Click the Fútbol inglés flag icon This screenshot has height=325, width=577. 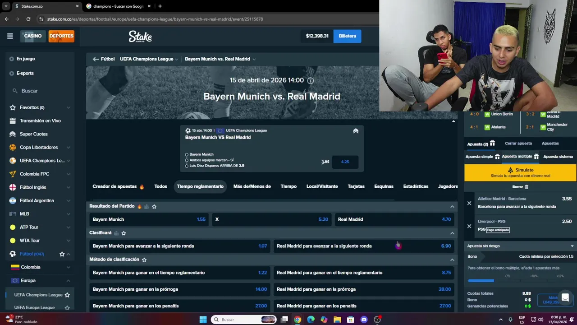(x=13, y=187)
